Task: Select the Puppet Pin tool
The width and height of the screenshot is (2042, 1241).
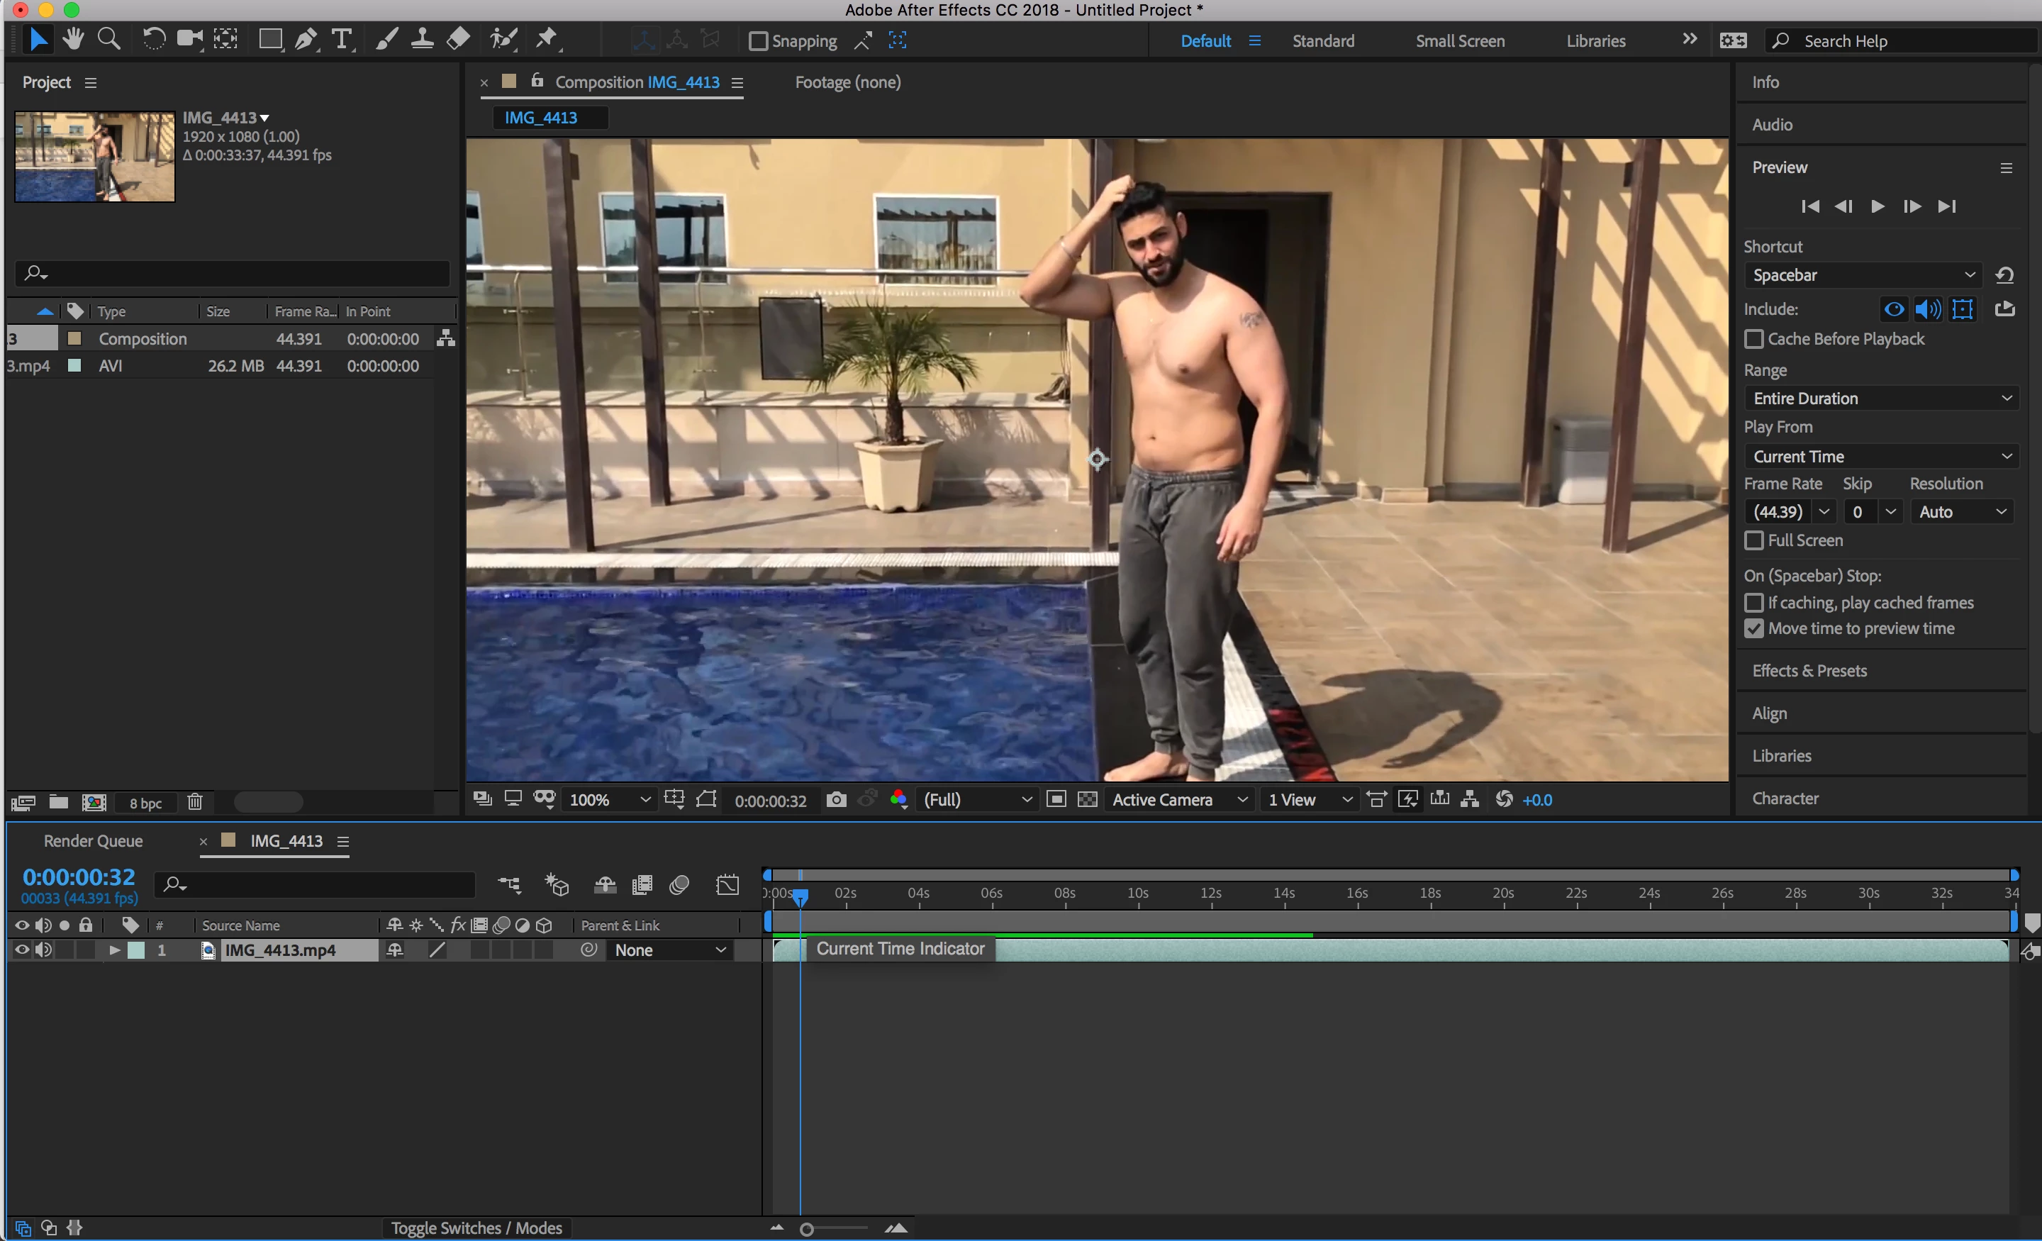Action: tap(546, 39)
